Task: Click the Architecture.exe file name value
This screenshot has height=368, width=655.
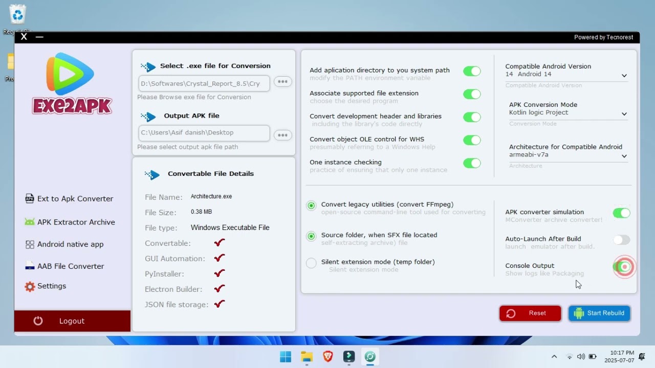Action: (211, 196)
